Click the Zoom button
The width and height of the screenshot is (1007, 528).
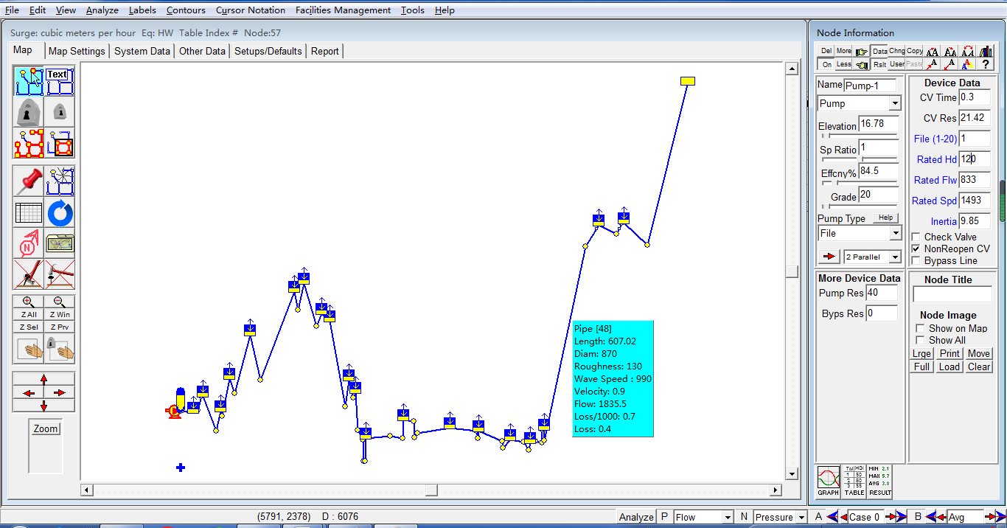(46, 428)
